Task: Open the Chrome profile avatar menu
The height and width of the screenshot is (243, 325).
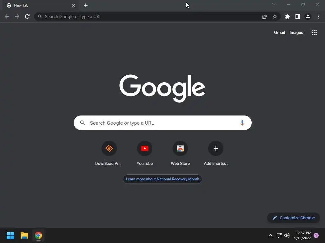Action: click(x=308, y=16)
